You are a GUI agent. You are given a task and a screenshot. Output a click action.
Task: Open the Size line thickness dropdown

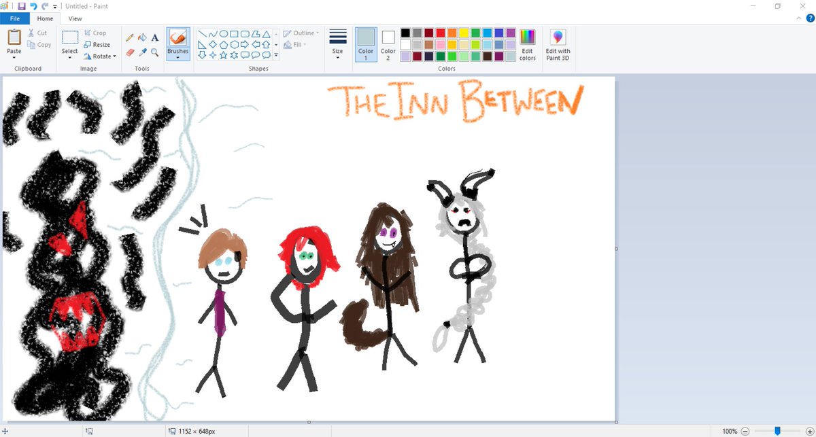(337, 45)
